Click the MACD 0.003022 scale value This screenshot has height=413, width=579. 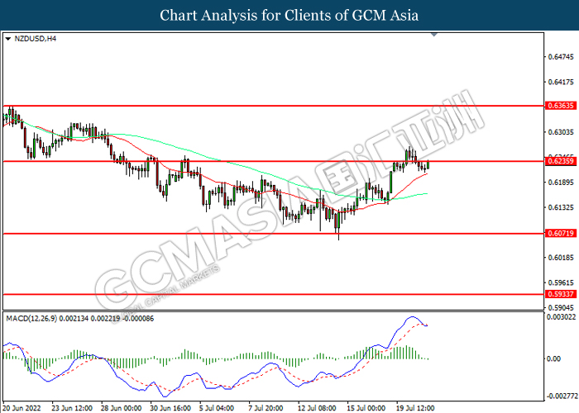(561, 316)
